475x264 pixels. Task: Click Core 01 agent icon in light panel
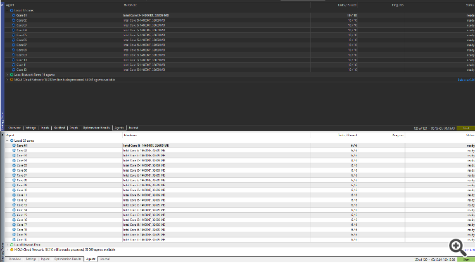(14, 146)
